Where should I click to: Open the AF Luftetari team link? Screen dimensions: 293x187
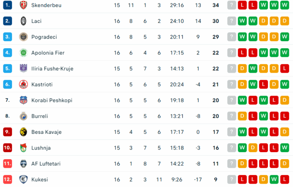(x=46, y=164)
